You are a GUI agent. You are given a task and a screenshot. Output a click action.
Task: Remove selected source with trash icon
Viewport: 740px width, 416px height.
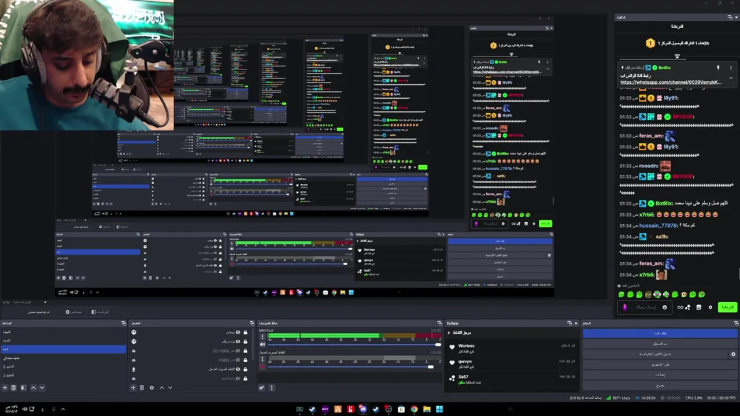pyautogui.click(x=142, y=387)
